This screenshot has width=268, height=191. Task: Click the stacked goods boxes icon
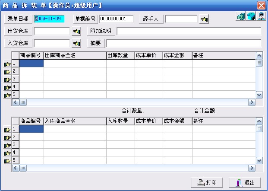(x=241, y=17)
